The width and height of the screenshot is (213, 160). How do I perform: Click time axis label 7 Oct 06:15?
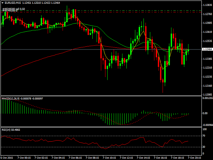tap(75, 158)
